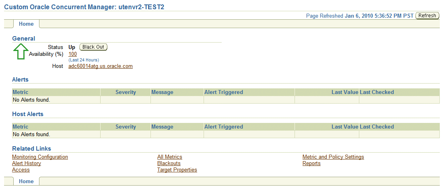Click the Up status value
The width and height of the screenshot is (443, 188).
click(72, 47)
